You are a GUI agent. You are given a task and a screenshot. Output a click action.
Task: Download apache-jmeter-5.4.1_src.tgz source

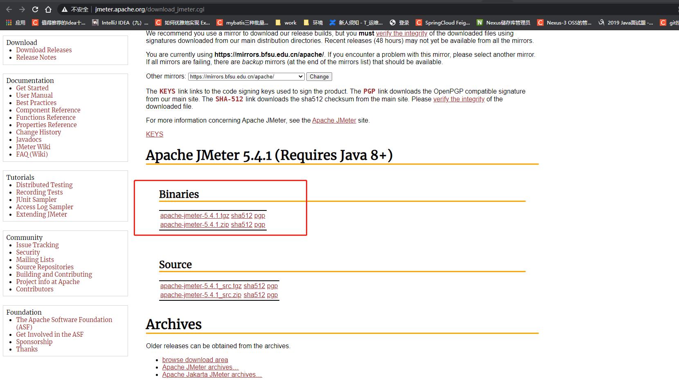(201, 286)
